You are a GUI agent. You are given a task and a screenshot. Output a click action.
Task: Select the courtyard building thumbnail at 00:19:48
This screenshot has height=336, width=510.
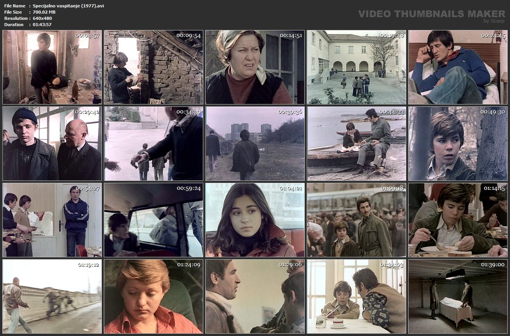click(357, 67)
